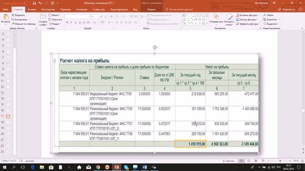Click the Share (Поделиться) icon
This screenshot has width=305, height=171.
pos(286,9)
